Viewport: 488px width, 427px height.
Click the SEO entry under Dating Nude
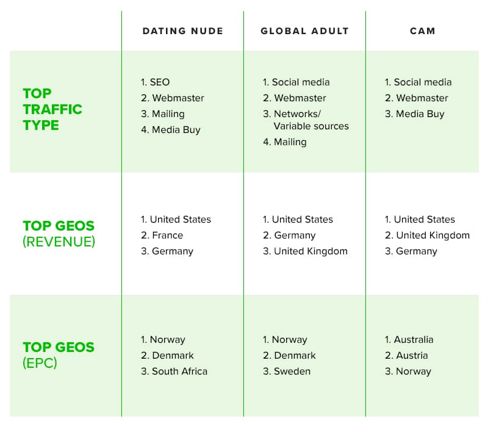click(160, 82)
